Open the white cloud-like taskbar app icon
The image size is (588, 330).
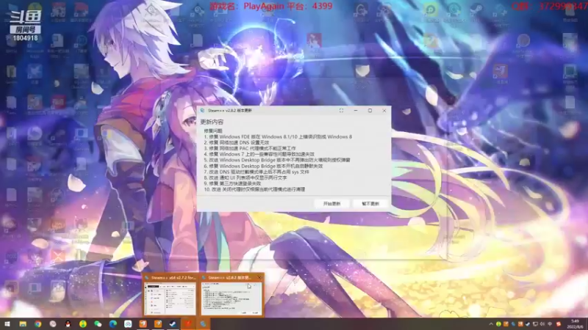128,323
